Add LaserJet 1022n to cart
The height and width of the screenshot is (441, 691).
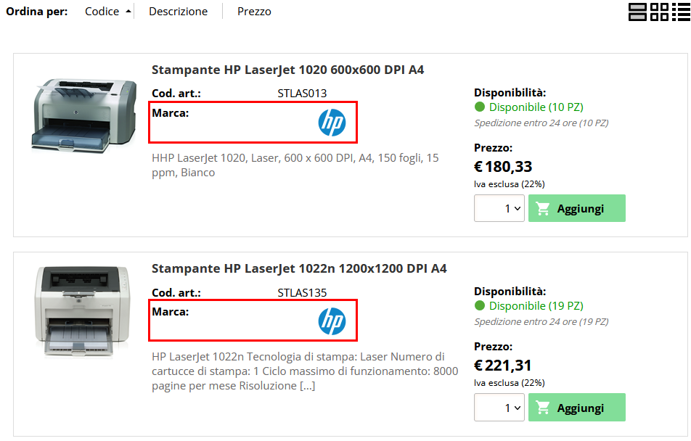coord(577,408)
